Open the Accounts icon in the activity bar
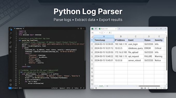This screenshot has height=98, width=176. point(11,80)
